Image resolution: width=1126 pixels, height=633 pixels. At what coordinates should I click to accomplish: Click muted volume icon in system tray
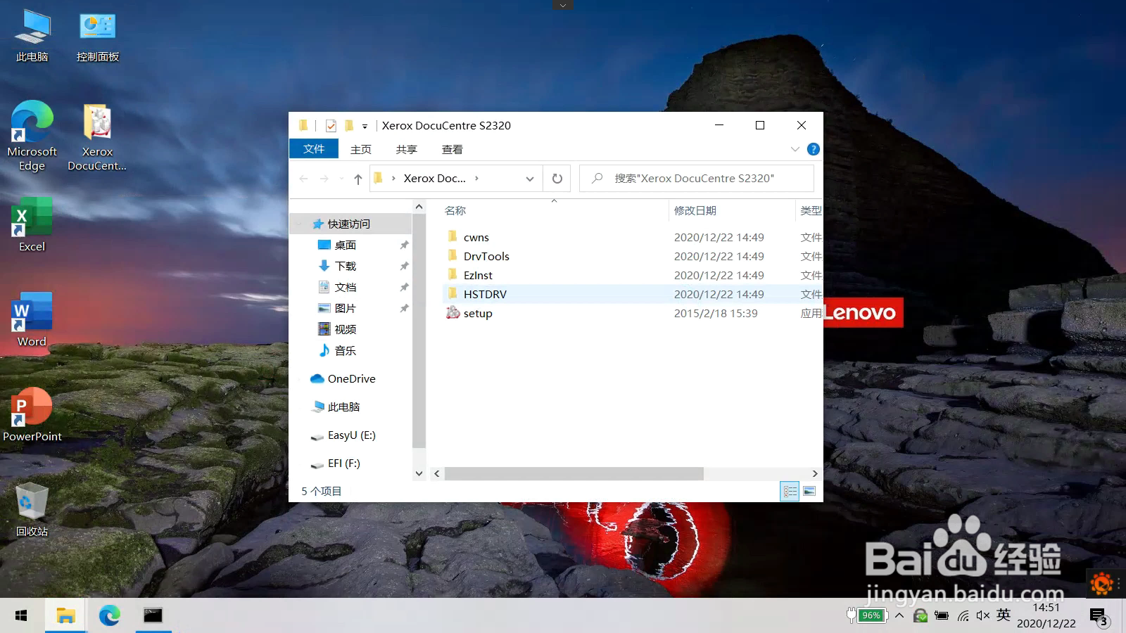[983, 615]
